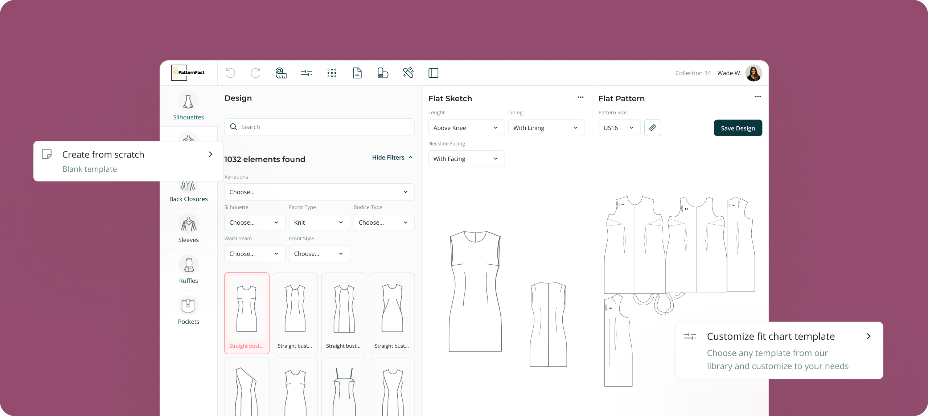Toggle the sidebar panel layout icon

tap(433, 73)
